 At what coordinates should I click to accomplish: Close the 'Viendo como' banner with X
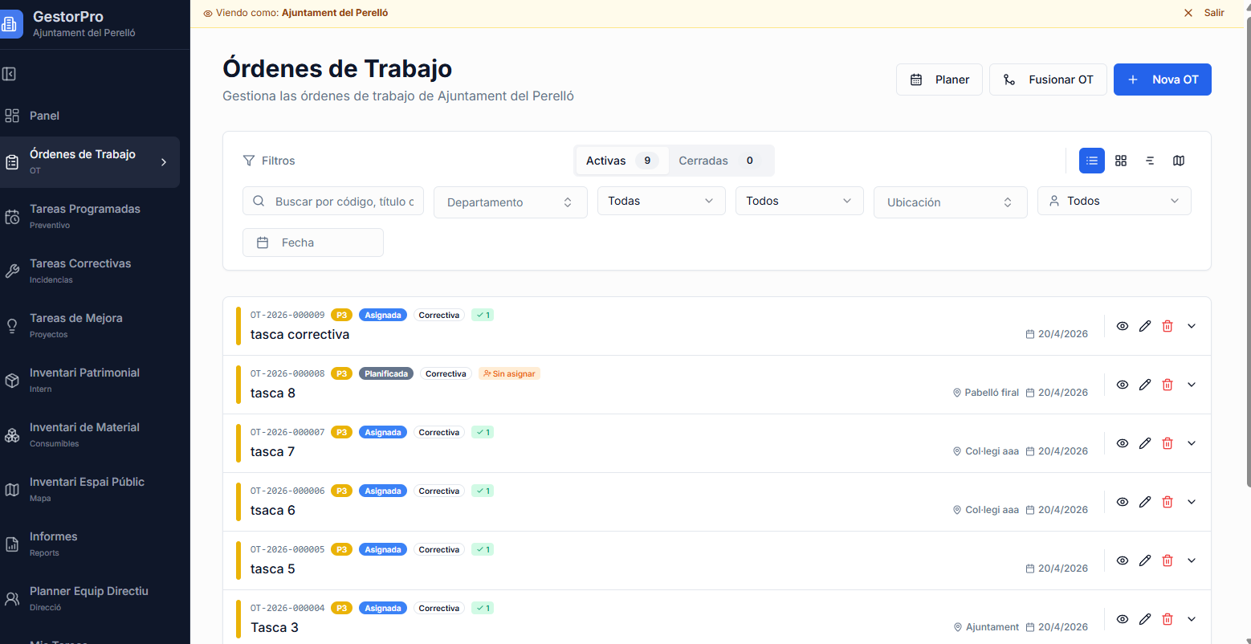click(x=1188, y=13)
